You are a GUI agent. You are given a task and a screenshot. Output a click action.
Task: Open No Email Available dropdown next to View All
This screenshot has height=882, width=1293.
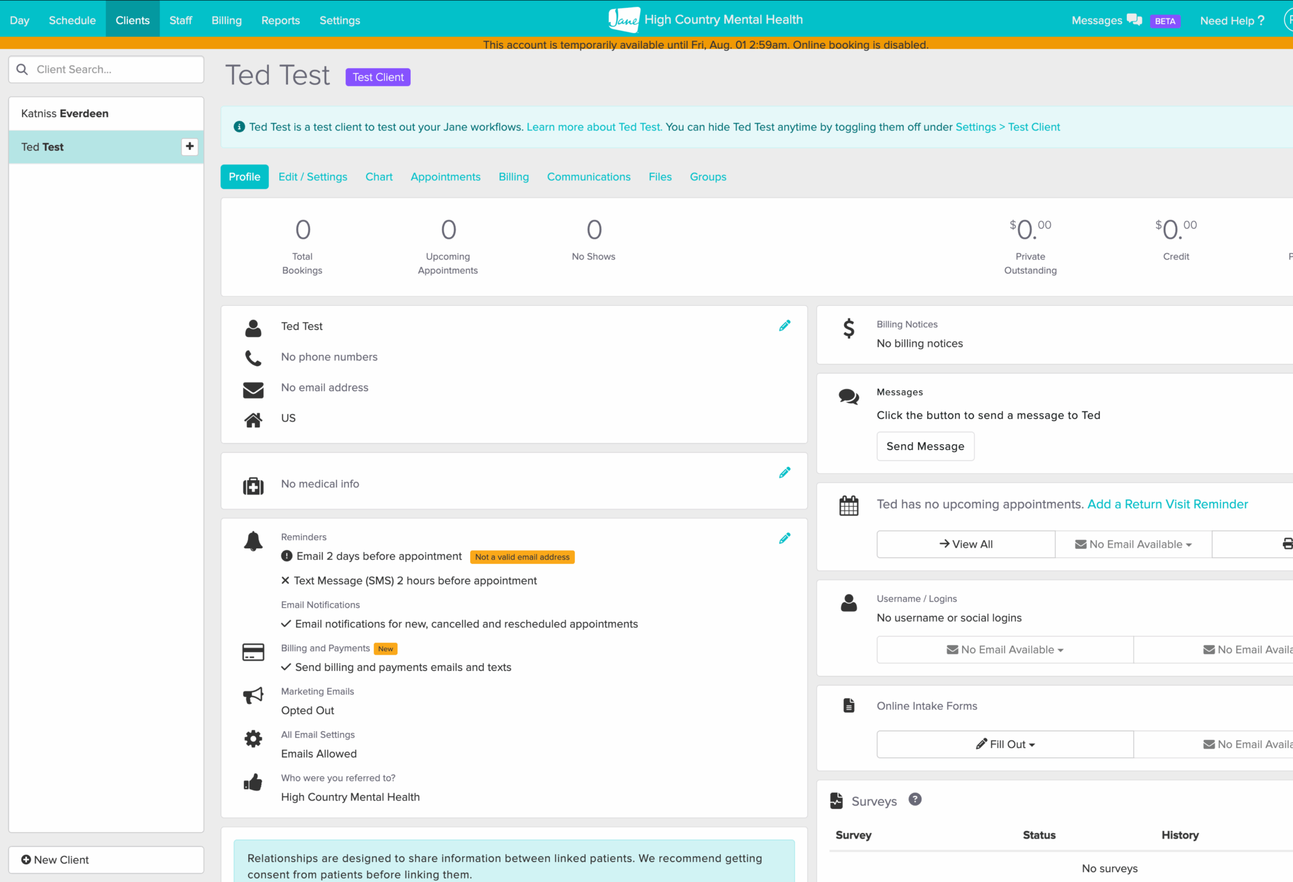click(x=1133, y=544)
